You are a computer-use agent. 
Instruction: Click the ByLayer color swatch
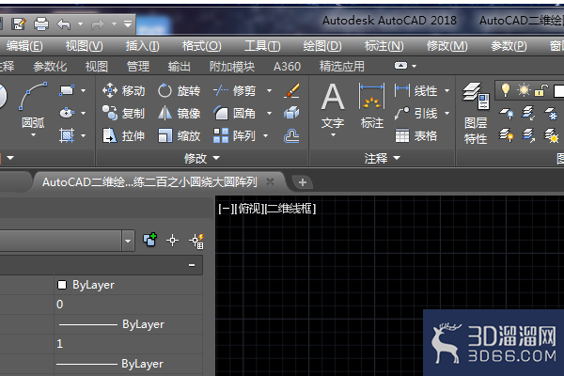coord(62,285)
